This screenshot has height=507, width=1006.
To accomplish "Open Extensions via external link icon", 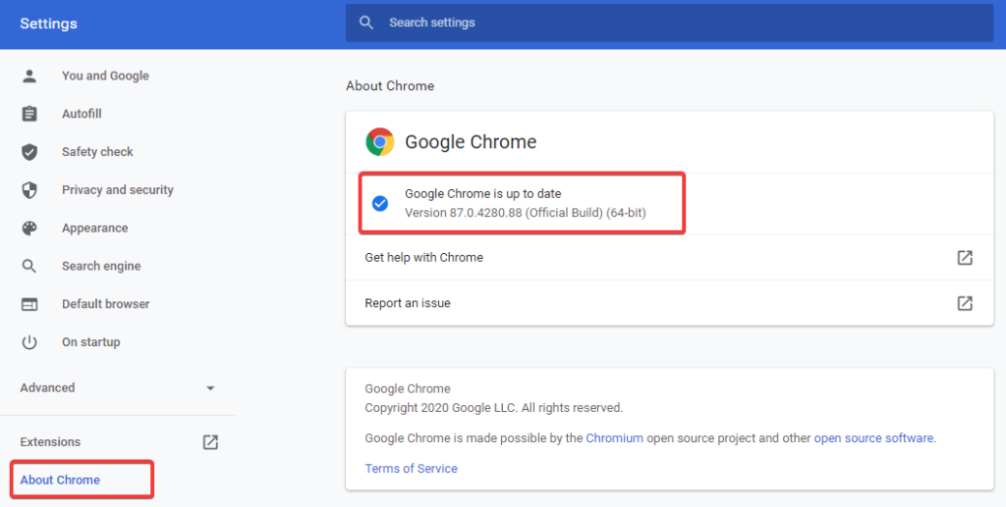I will coord(210,442).
